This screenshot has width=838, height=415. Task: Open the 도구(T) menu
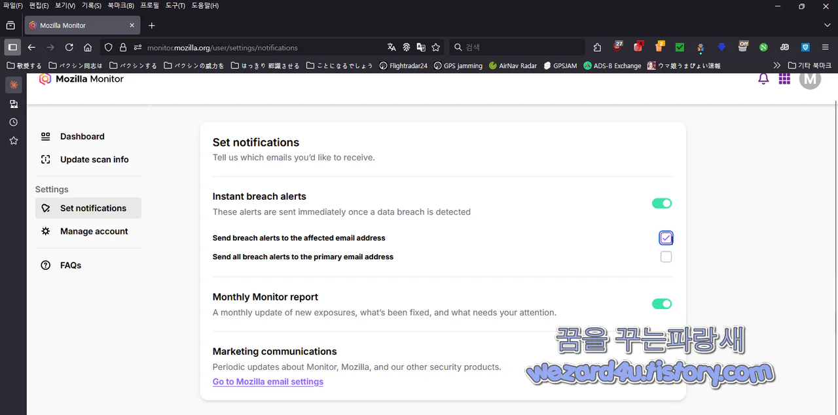[174, 6]
